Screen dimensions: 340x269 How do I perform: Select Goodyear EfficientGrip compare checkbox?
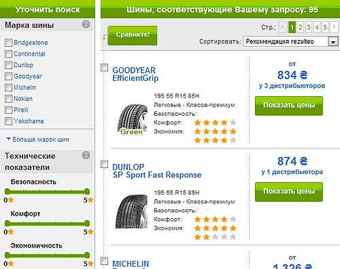104,68
